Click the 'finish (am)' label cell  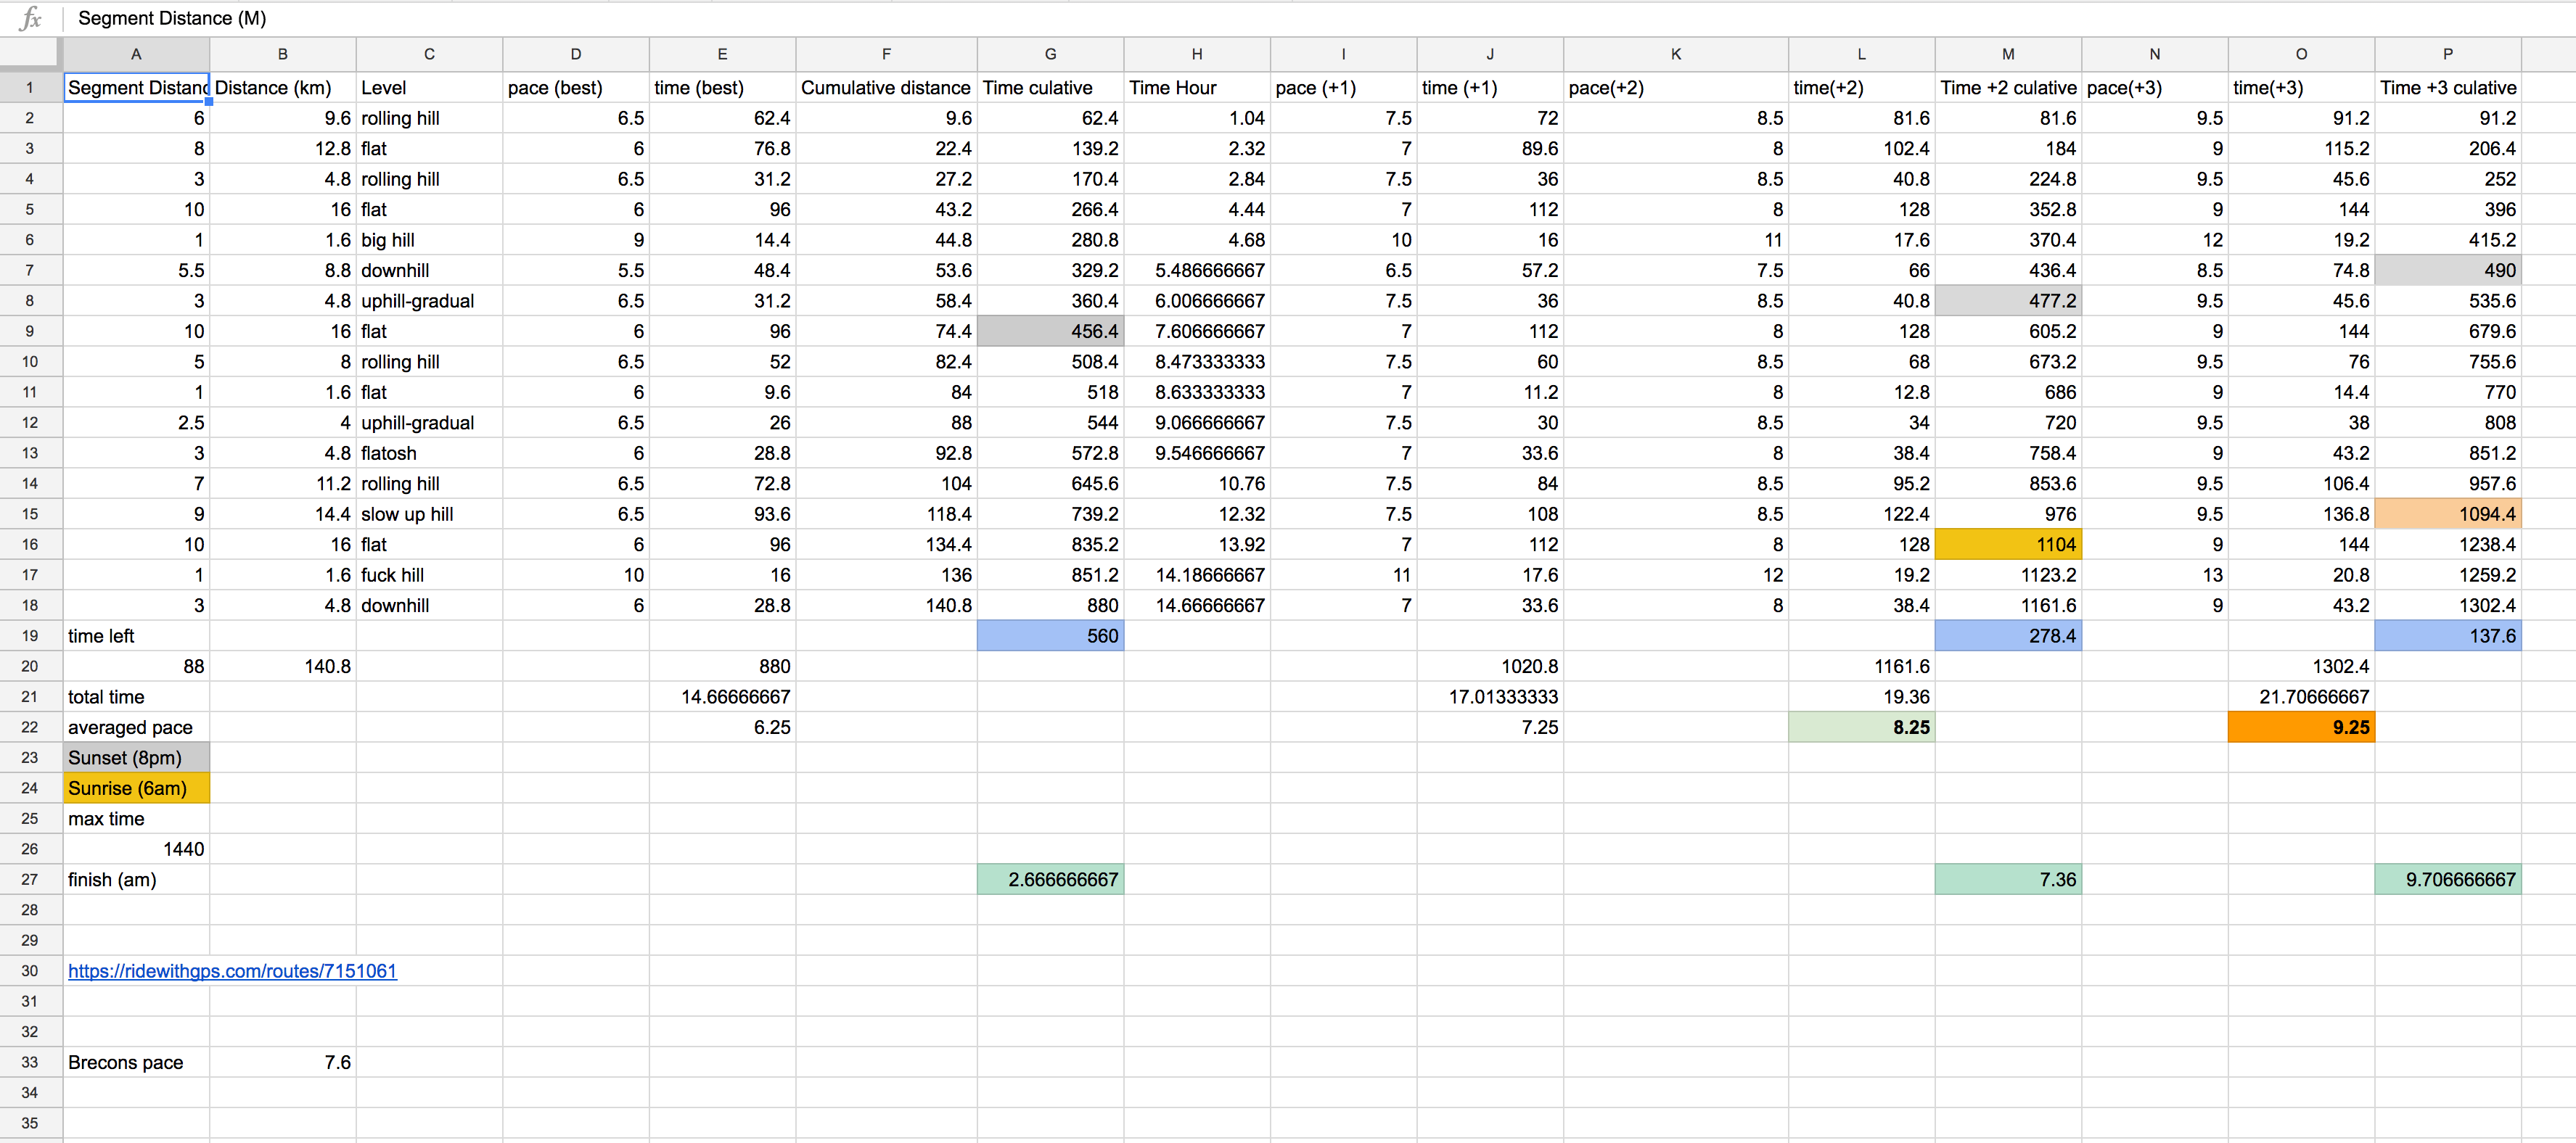(x=136, y=880)
